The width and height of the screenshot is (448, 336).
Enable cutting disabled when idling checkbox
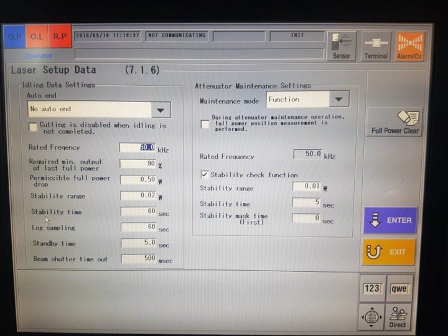point(34,127)
